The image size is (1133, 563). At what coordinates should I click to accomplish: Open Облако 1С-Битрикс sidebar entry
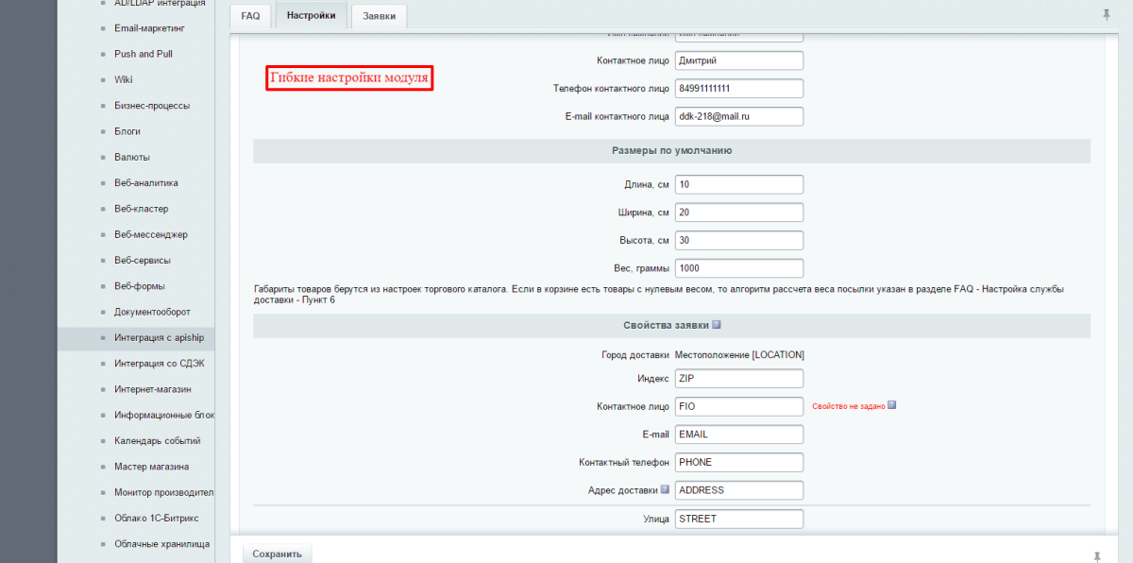tap(156, 519)
